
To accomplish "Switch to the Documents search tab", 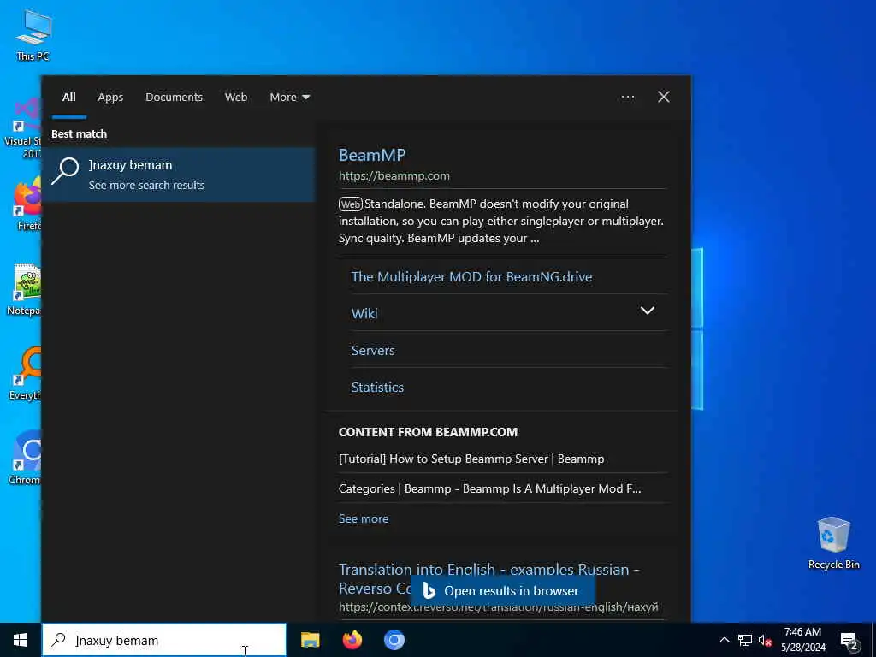I will [175, 98].
